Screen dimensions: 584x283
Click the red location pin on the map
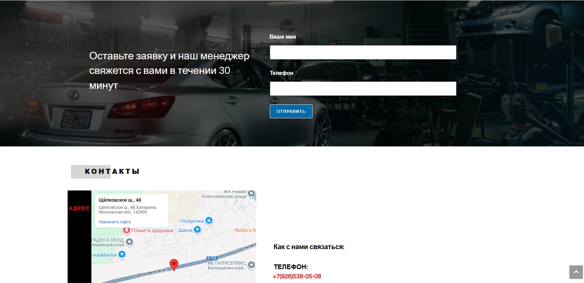tap(174, 264)
